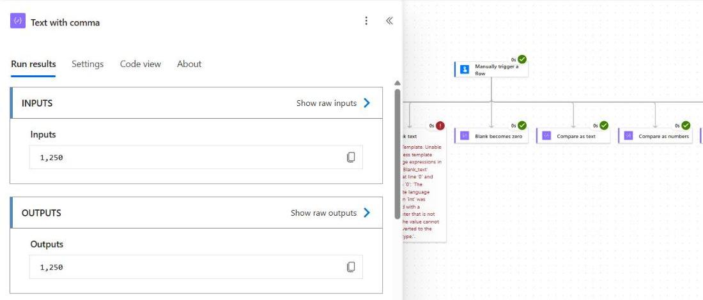Click the Manually trigger a flow icon

tap(465, 70)
